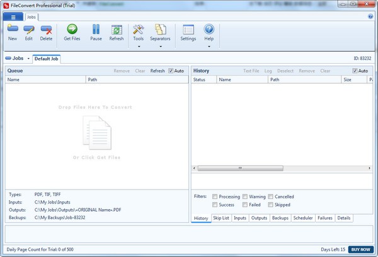
Task: Open the Tools hammer icon
Action: point(139,30)
